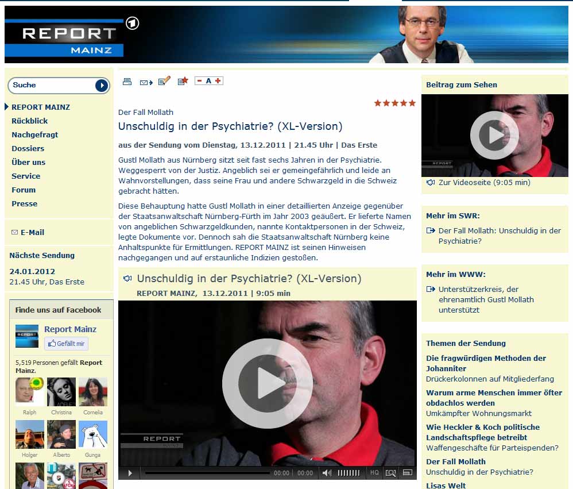Image resolution: width=573 pixels, height=489 pixels.
Task: Open Report Mainz Facebook page name link
Action: click(70, 329)
